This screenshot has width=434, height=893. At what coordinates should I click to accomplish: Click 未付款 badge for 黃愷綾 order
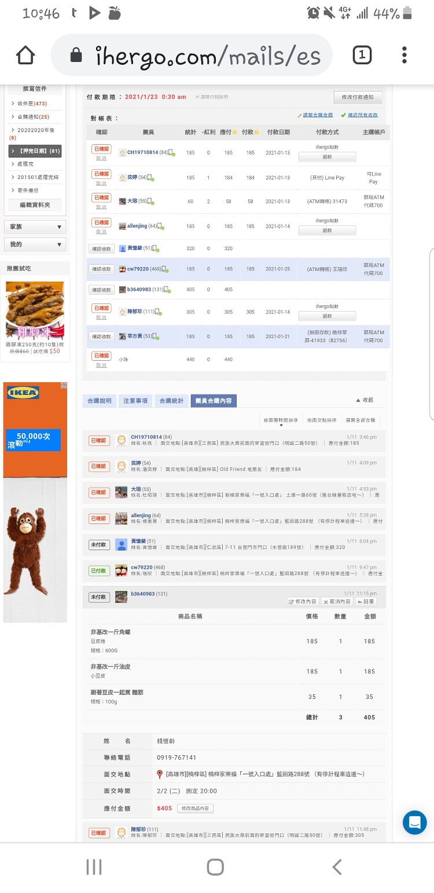(98, 545)
